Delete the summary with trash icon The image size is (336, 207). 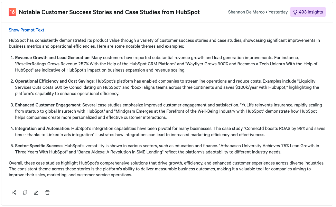click(x=47, y=192)
